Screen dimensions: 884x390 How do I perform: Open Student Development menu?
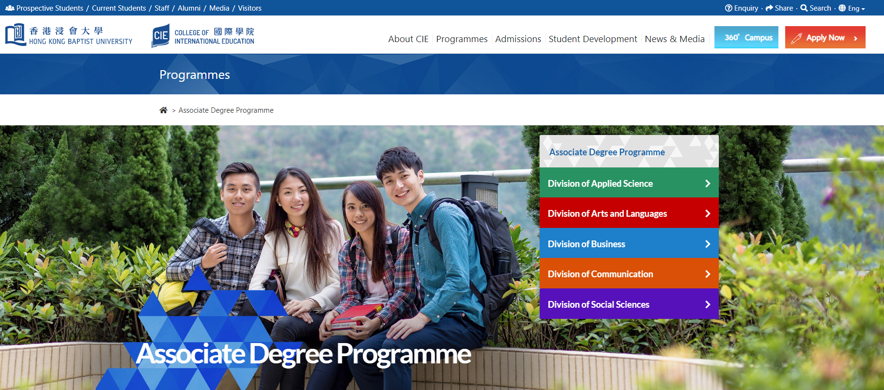pyautogui.click(x=593, y=39)
